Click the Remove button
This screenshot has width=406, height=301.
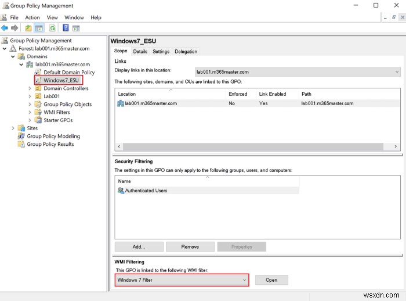point(190,247)
